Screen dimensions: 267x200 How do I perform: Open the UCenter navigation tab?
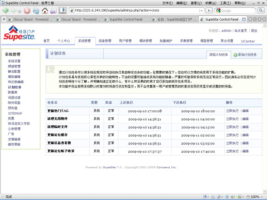coord(248,41)
